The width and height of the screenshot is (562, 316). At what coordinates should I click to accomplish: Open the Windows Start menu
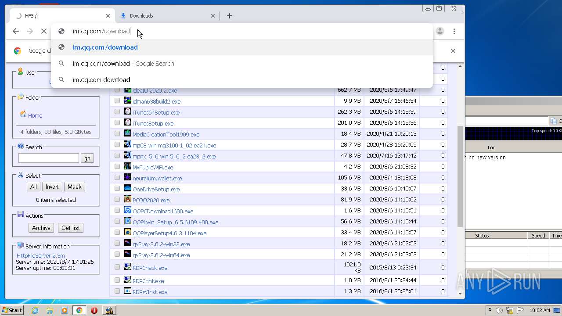[x=12, y=310]
